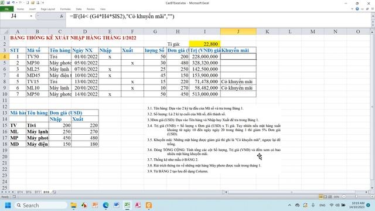Image resolution: width=375 pixels, height=211 pixels.
Task: Expand the formula bar with the chevron
Action: (x=373, y=16)
